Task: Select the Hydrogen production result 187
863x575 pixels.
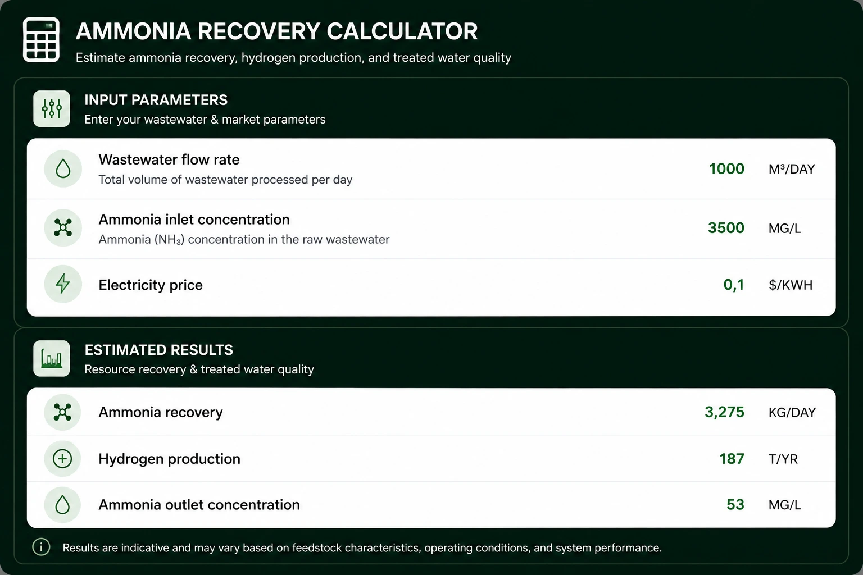Action: click(x=732, y=459)
